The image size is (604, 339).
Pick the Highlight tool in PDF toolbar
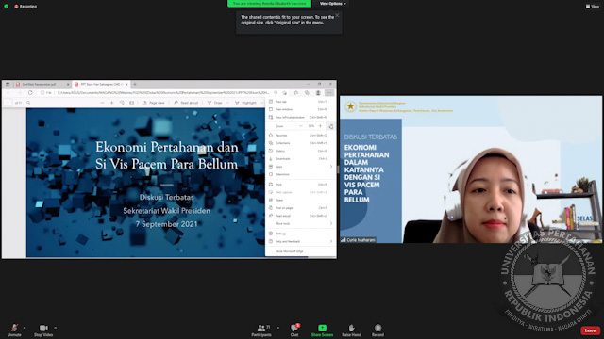pos(245,103)
